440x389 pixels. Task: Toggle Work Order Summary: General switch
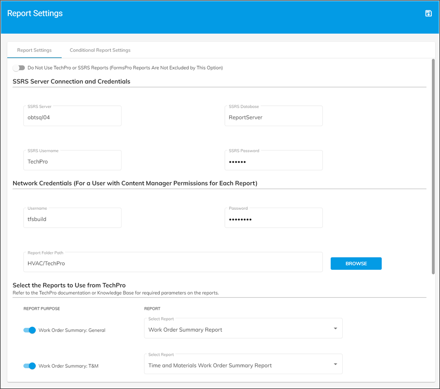(29, 330)
